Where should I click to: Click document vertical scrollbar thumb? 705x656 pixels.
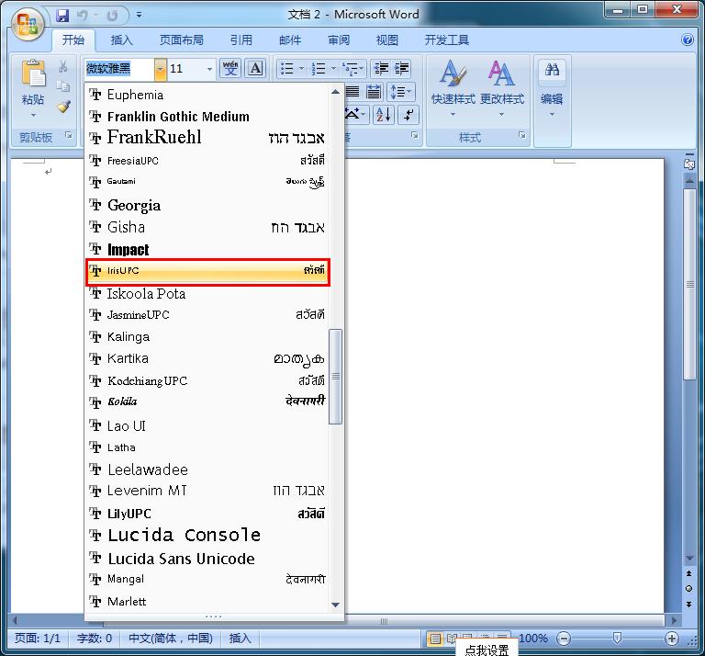pos(689,284)
